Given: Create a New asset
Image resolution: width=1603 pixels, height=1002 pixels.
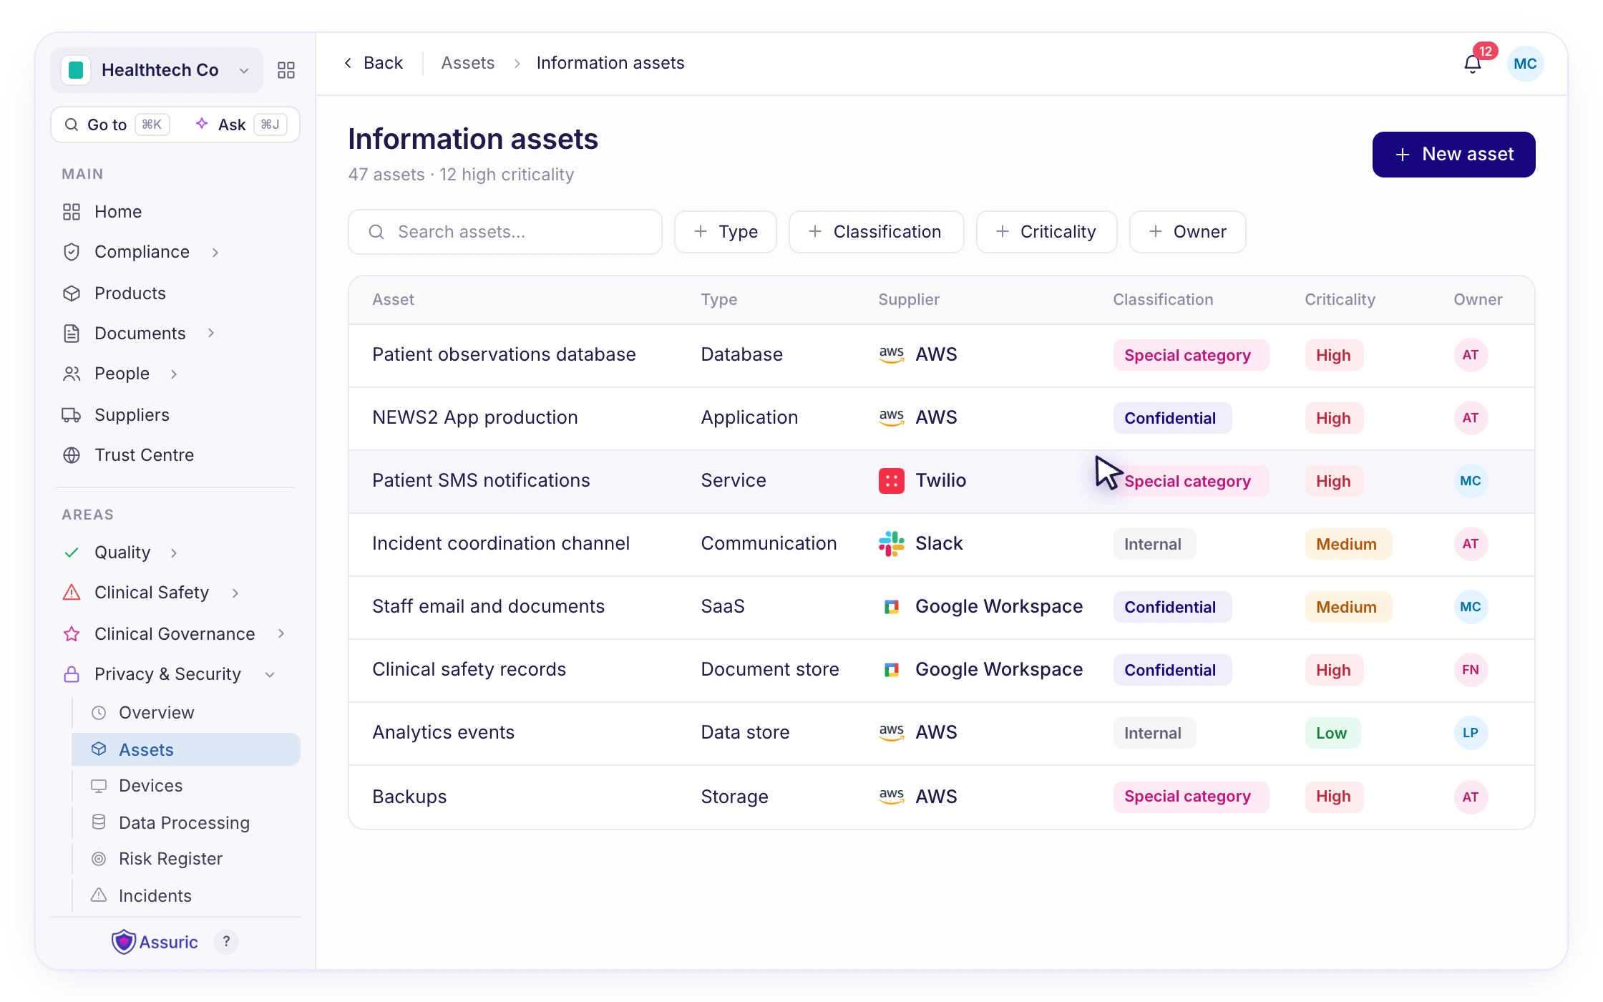Looking at the screenshot, I should (x=1453, y=155).
